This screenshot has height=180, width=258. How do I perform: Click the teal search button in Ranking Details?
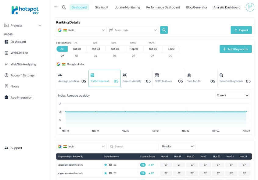click(164, 30)
